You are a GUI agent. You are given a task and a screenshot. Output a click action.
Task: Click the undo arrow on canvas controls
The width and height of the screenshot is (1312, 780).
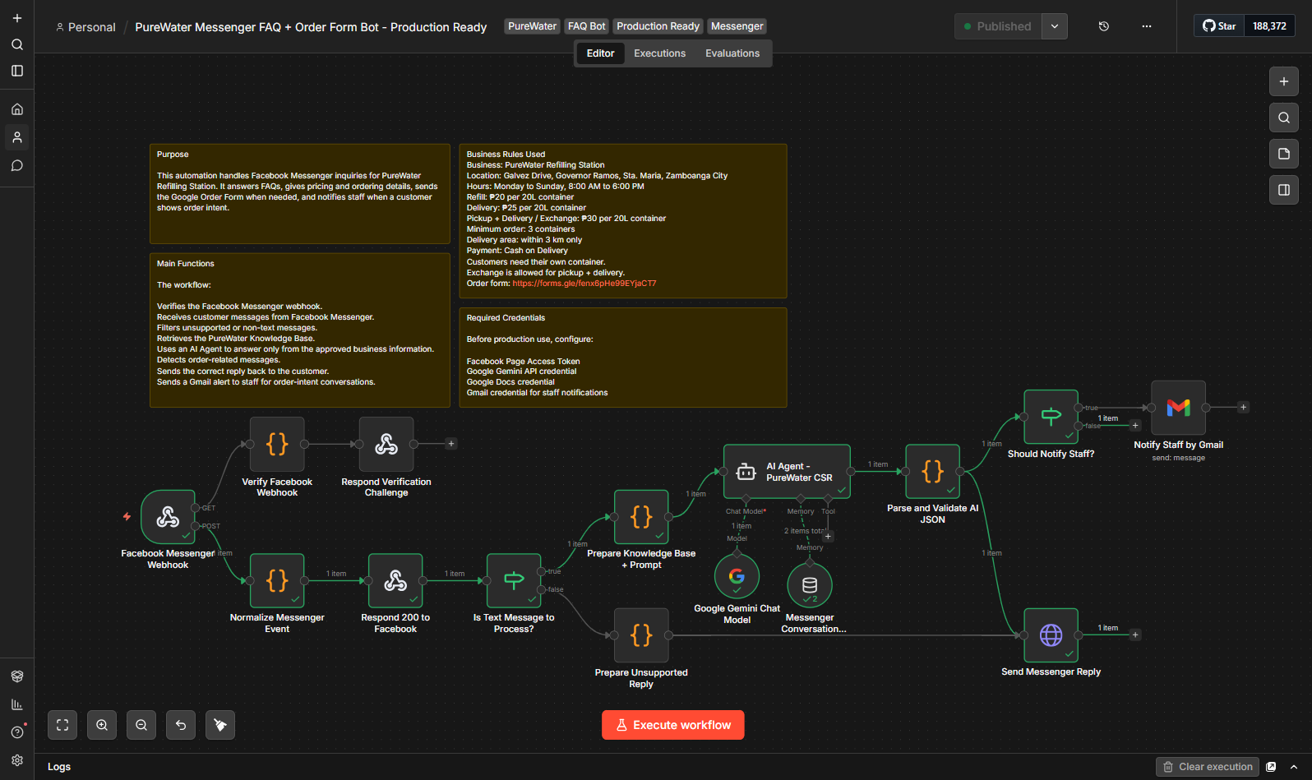pos(181,725)
